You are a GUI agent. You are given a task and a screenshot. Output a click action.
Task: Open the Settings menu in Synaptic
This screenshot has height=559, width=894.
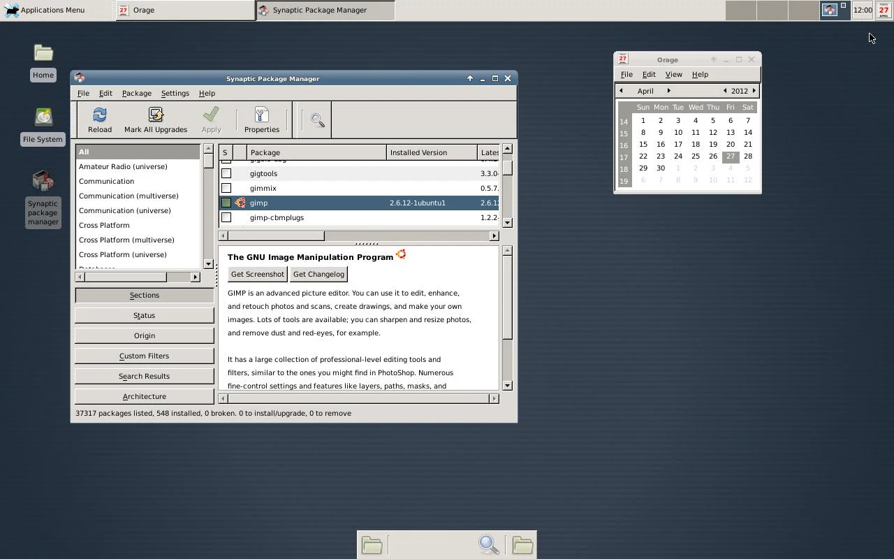click(175, 93)
